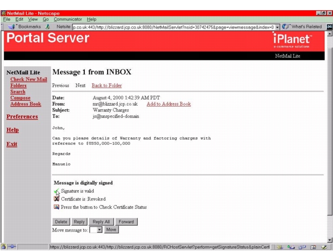Click the component bar grip handle in status bar
The width and height of the screenshot is (333, 251).
click(272, 247)
